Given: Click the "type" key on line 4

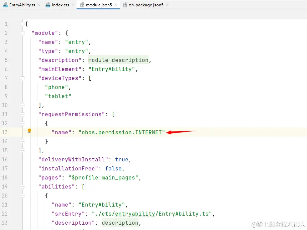Looking at the screenshot, I should point(48,51).
